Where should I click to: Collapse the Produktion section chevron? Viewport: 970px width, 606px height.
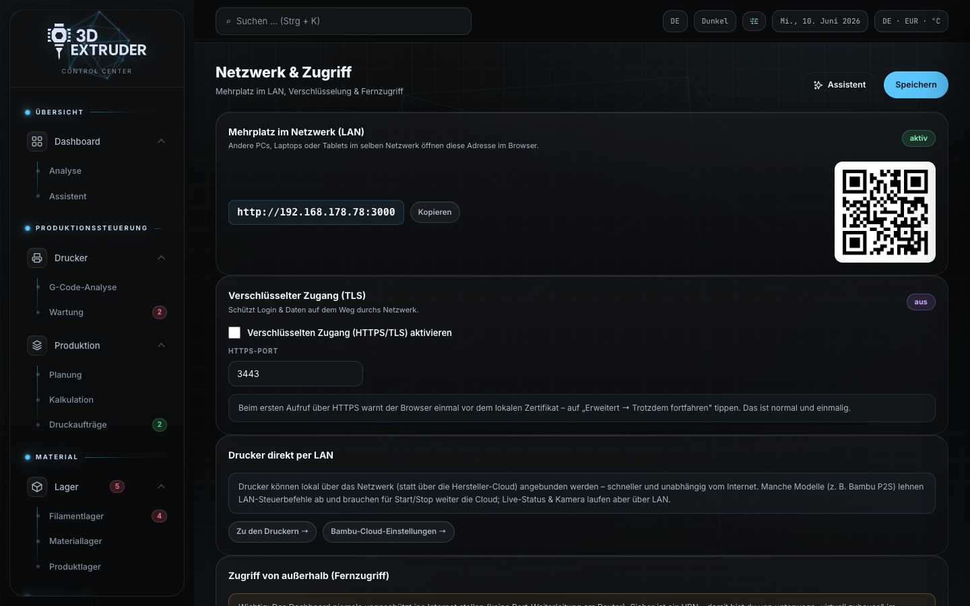tap(161, 345)
